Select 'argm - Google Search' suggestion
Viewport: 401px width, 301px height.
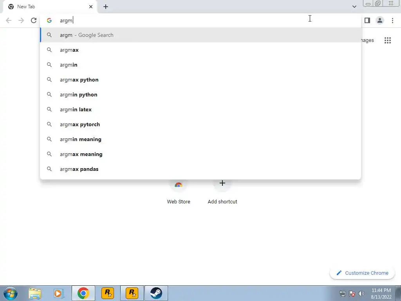200,35
